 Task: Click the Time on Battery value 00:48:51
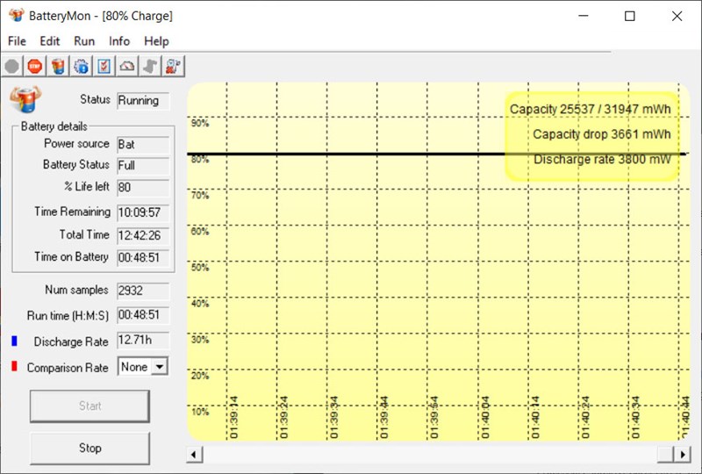[x=143, y=257]
